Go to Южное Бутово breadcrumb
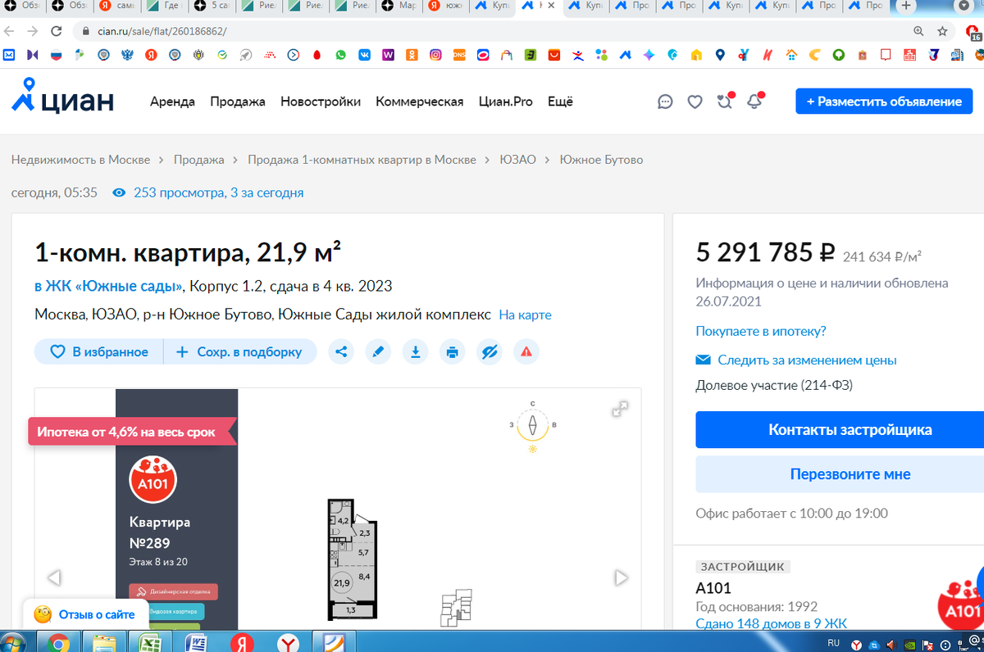 coord(601,160)
